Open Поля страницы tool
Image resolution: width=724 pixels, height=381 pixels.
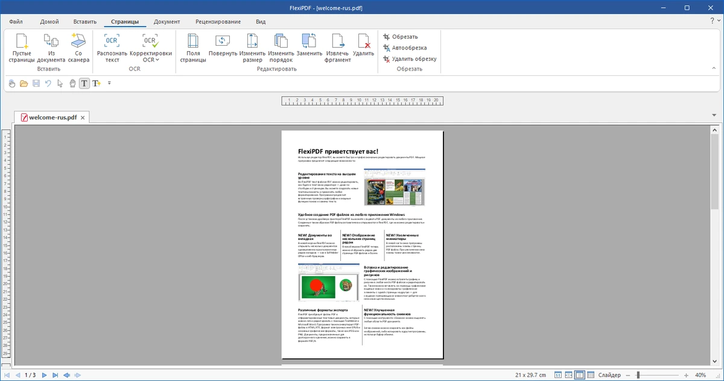point(193,48)
